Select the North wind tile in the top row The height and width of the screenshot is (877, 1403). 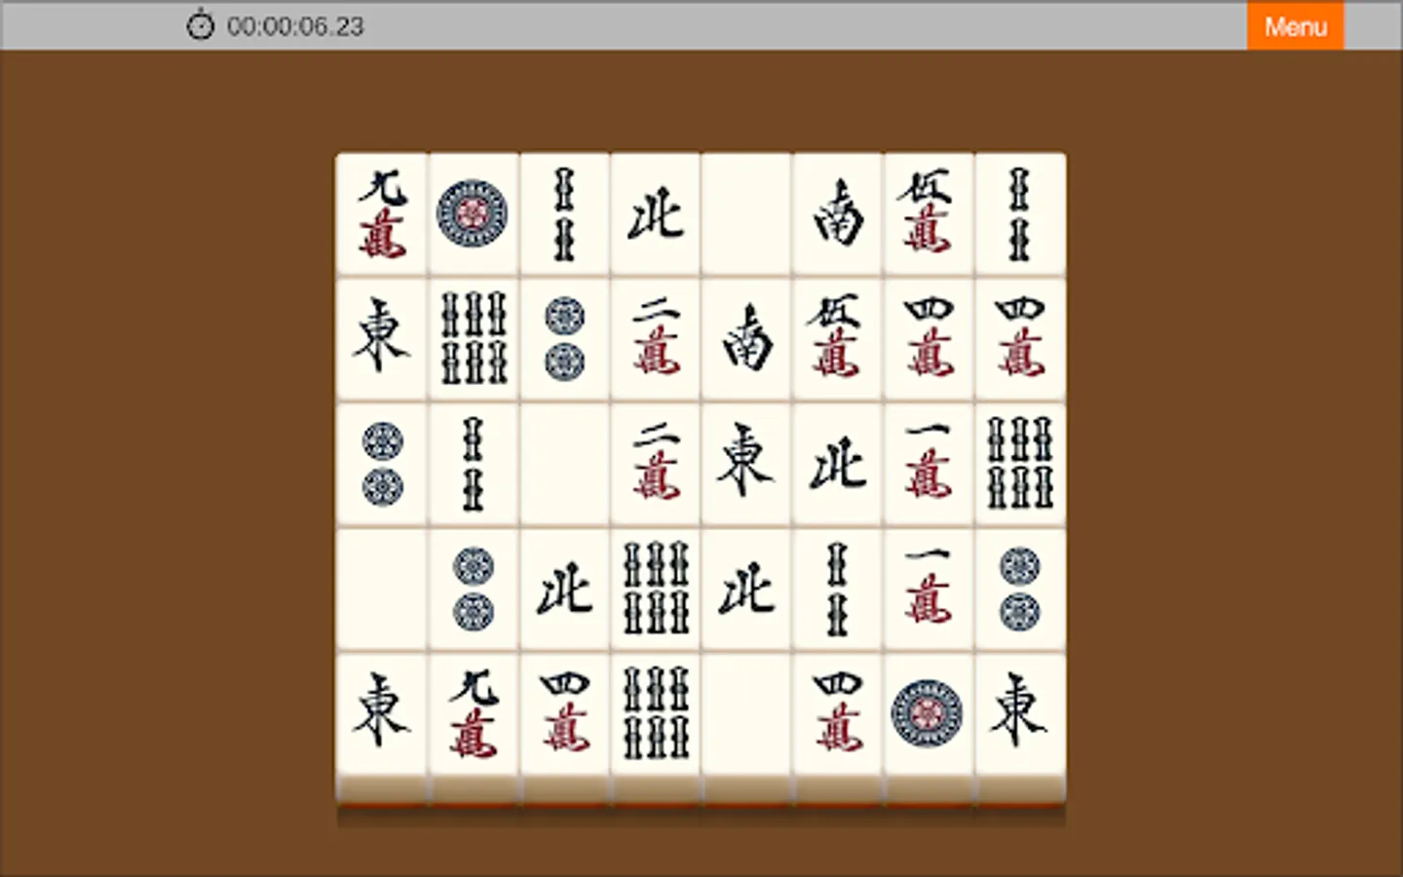tap(655, 214)
